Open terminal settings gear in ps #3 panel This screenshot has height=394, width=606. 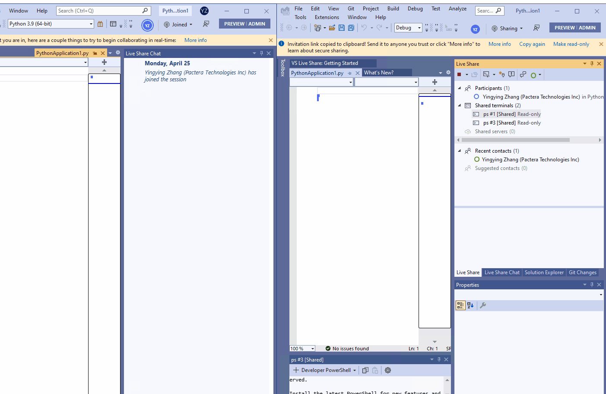click(x=388, y=370)
